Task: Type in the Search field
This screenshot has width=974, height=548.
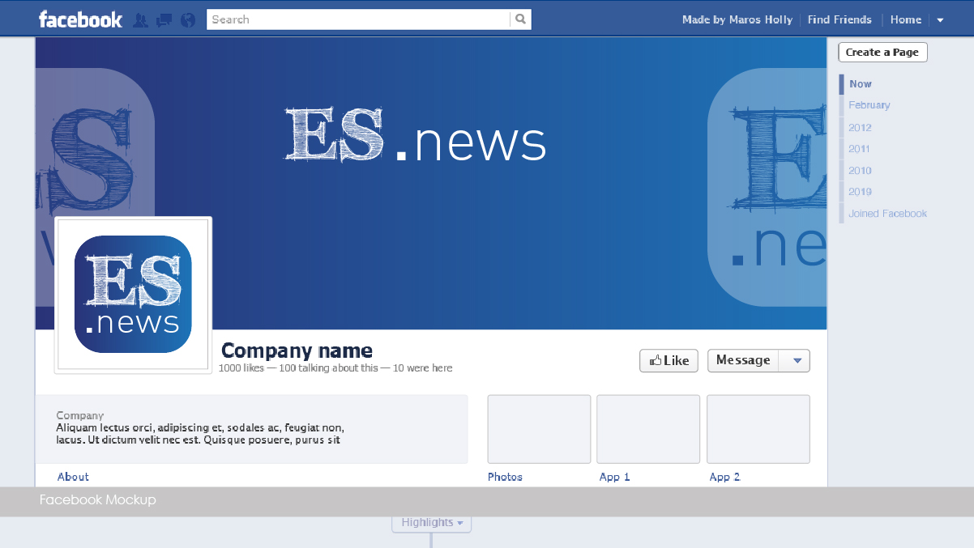Action: coord(358,19)
